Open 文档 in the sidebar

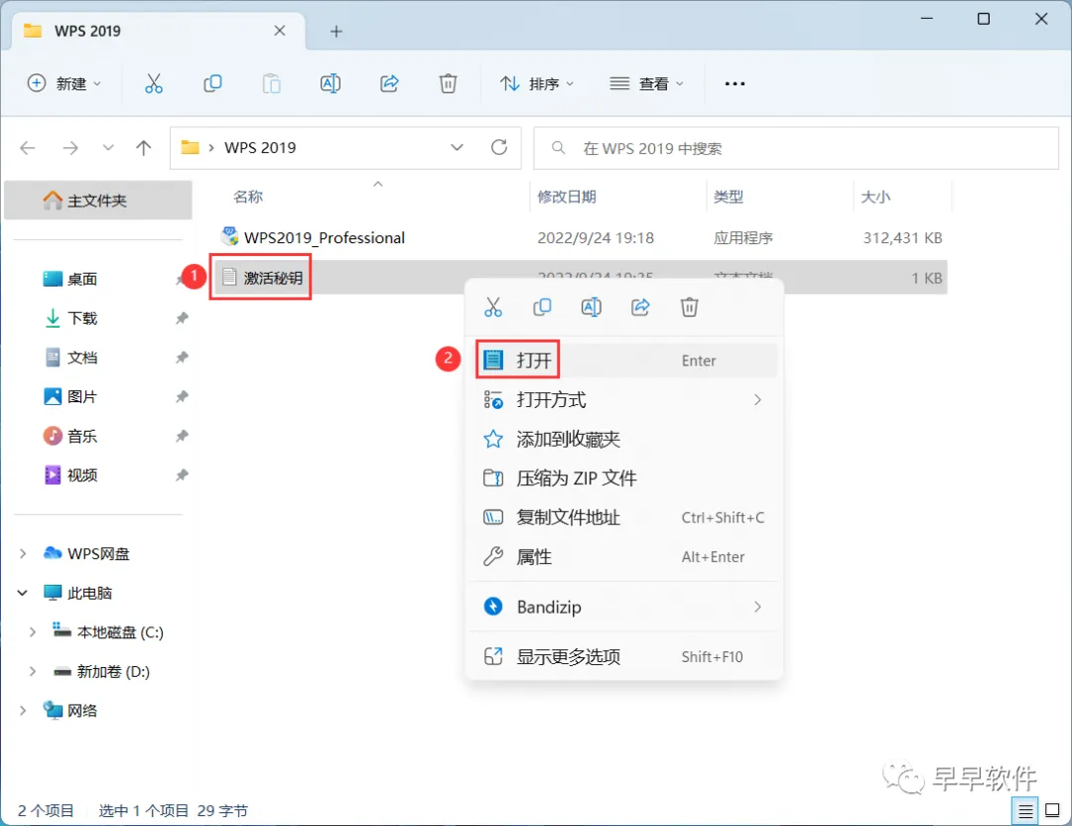pyautogui.click(x=82, y=357)
